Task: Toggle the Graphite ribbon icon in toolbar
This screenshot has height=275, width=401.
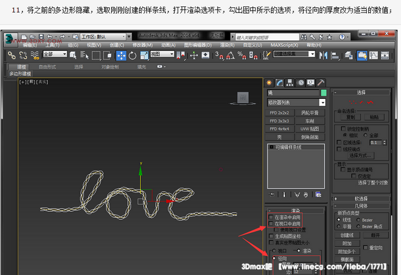Action: (362, 56)
